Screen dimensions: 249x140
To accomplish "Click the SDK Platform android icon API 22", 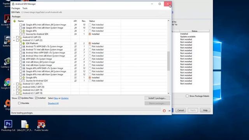I will [24, 43].
